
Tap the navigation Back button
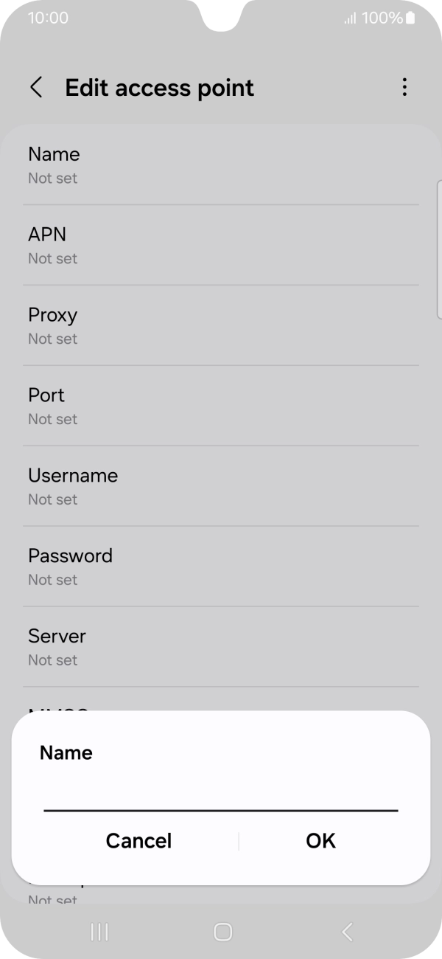345,931
